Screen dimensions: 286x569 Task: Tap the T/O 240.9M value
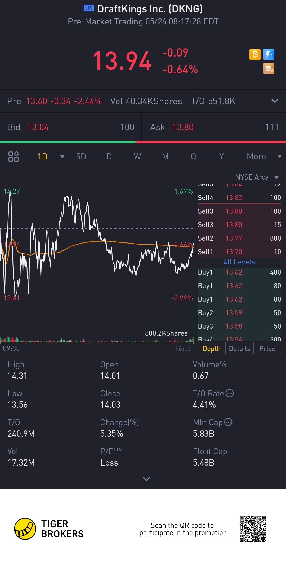coord(21,434)
